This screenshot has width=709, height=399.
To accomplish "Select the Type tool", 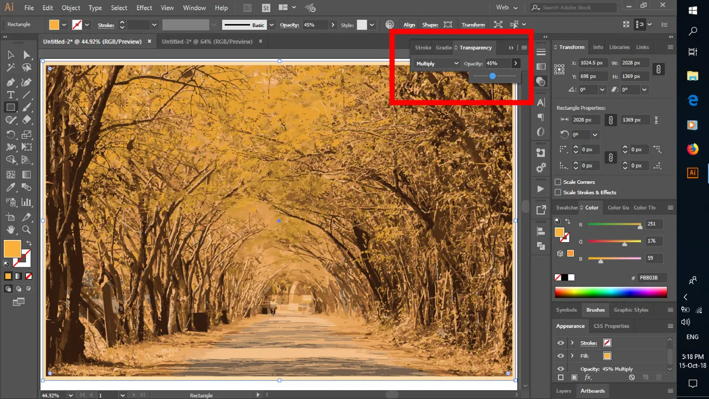I will tap(11, 95).
